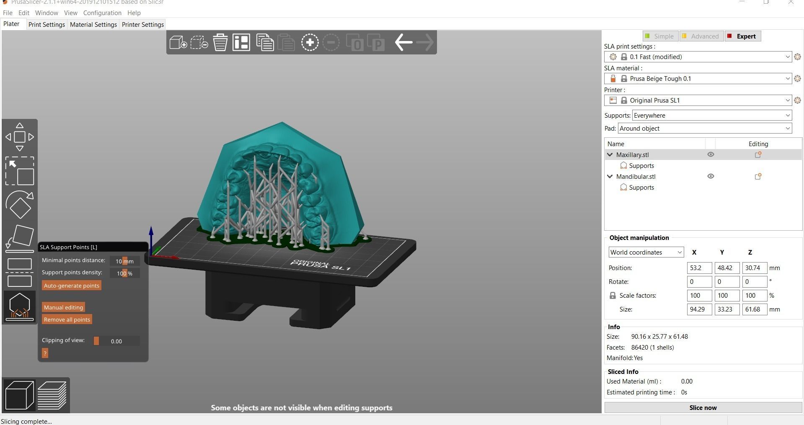
Task: Click the Undo left arrow
Action: 404,42
